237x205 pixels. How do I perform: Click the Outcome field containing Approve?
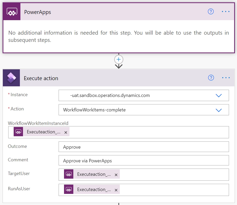pos(144,147)
